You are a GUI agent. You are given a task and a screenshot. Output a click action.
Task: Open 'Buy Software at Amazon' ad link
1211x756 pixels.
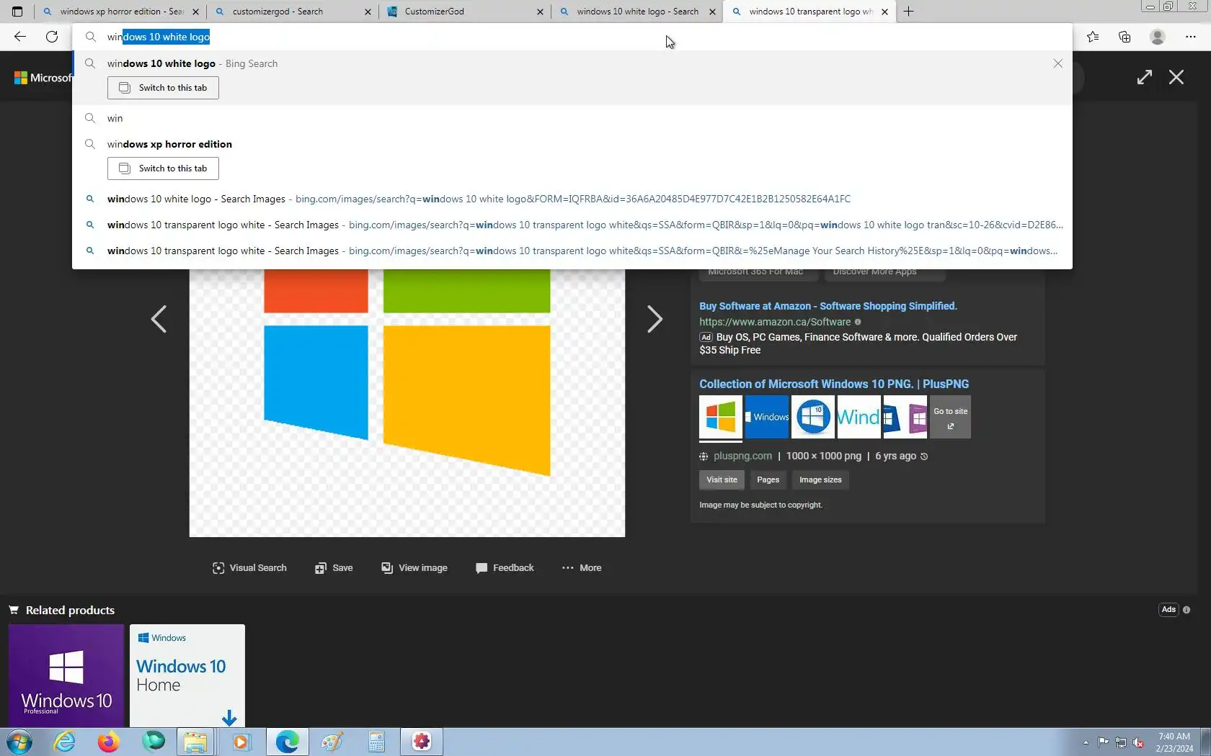[828, 306]
